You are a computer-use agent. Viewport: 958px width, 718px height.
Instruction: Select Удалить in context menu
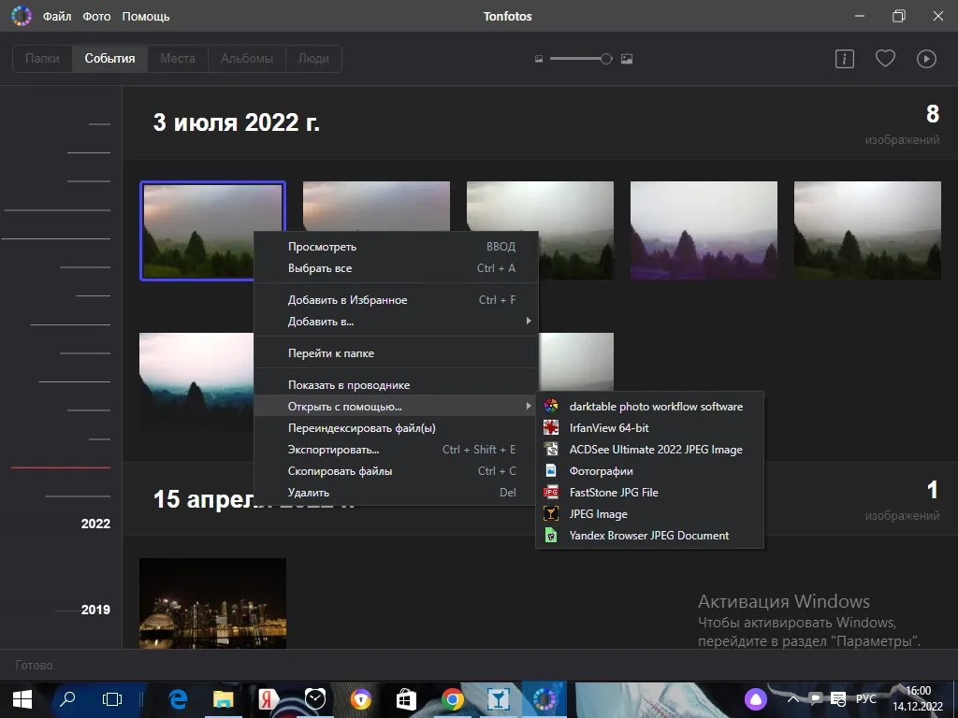[x=396, y=492]
